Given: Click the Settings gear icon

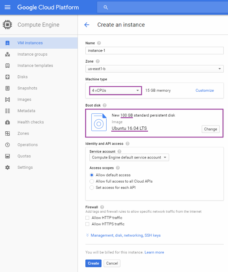Looking at the screenshot, I should 8,167.
